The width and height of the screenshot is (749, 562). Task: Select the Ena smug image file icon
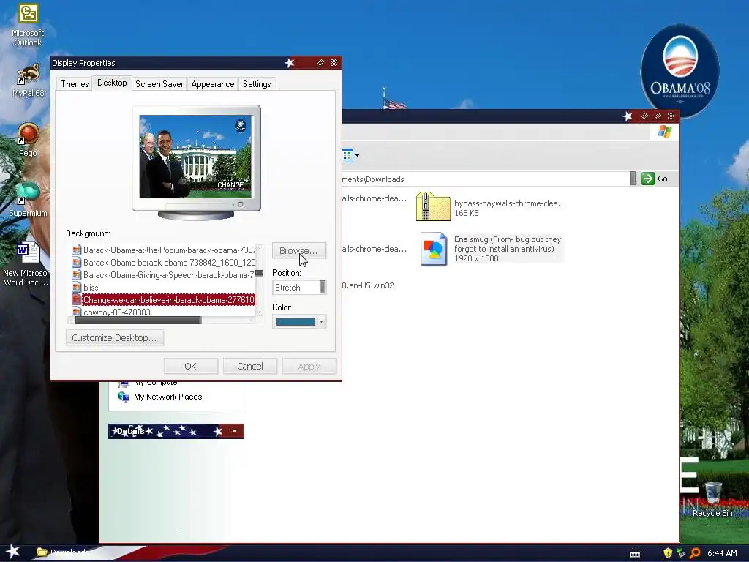pos(433,249)
